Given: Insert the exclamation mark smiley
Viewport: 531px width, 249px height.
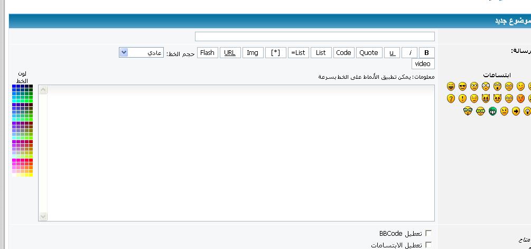Looking at the screenshot, I should click(x=462, y=98).
